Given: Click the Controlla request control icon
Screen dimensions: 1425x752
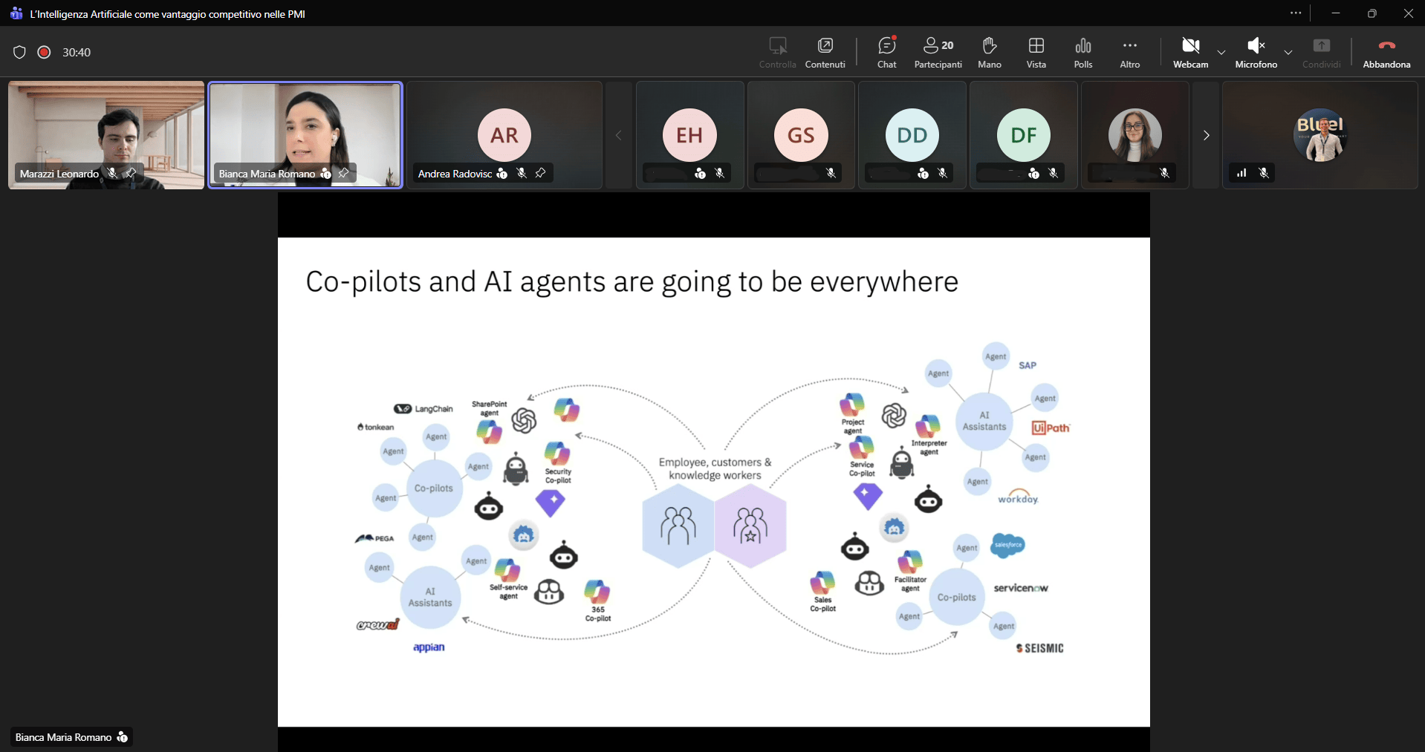Looking at the screenshot, I should click(778, 46).
